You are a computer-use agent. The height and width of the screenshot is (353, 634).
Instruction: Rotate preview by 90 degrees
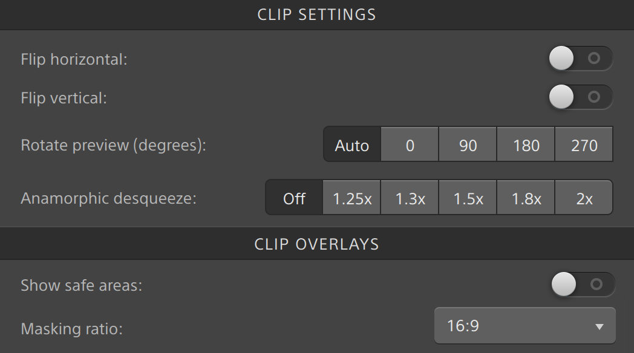click(x=468, y=145)
